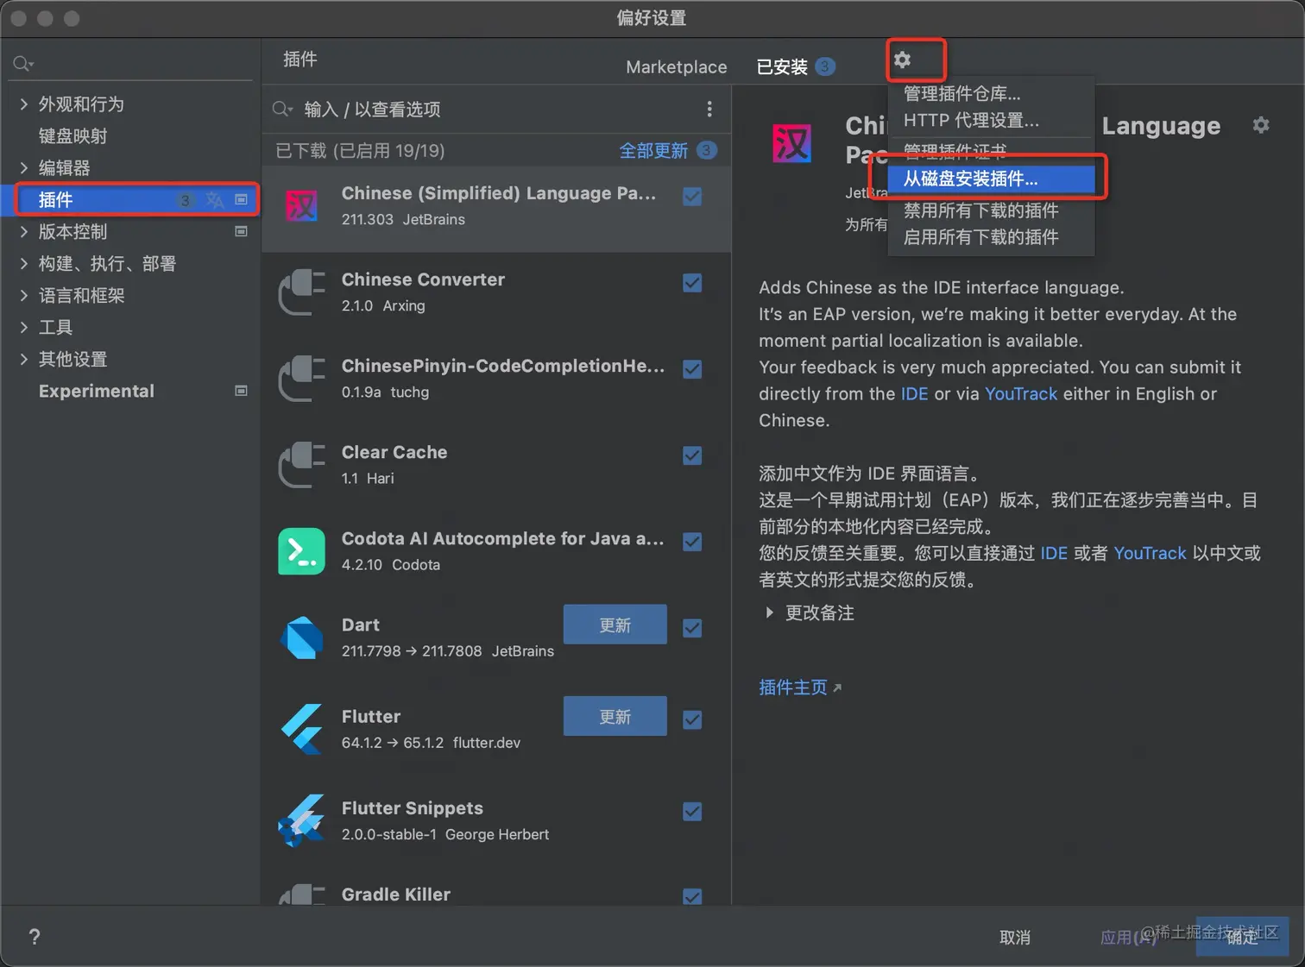The image size is (1305, 967).
Task: Click the Dart plugin icon
Action: [x=301, y=637]
